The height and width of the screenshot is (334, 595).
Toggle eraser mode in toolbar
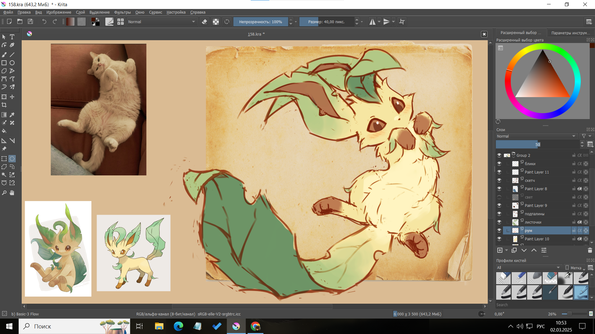pyautogui.click(x=204, y=22)
